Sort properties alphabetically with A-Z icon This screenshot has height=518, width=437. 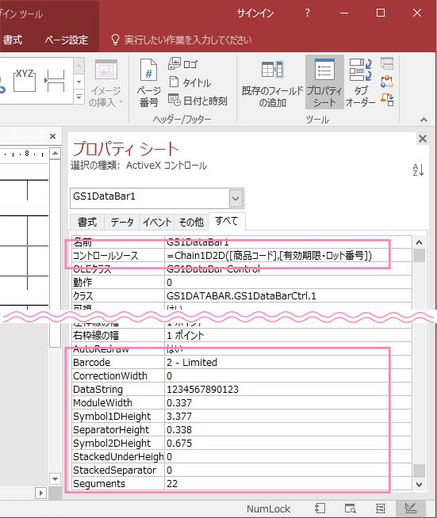pos(418,169)
